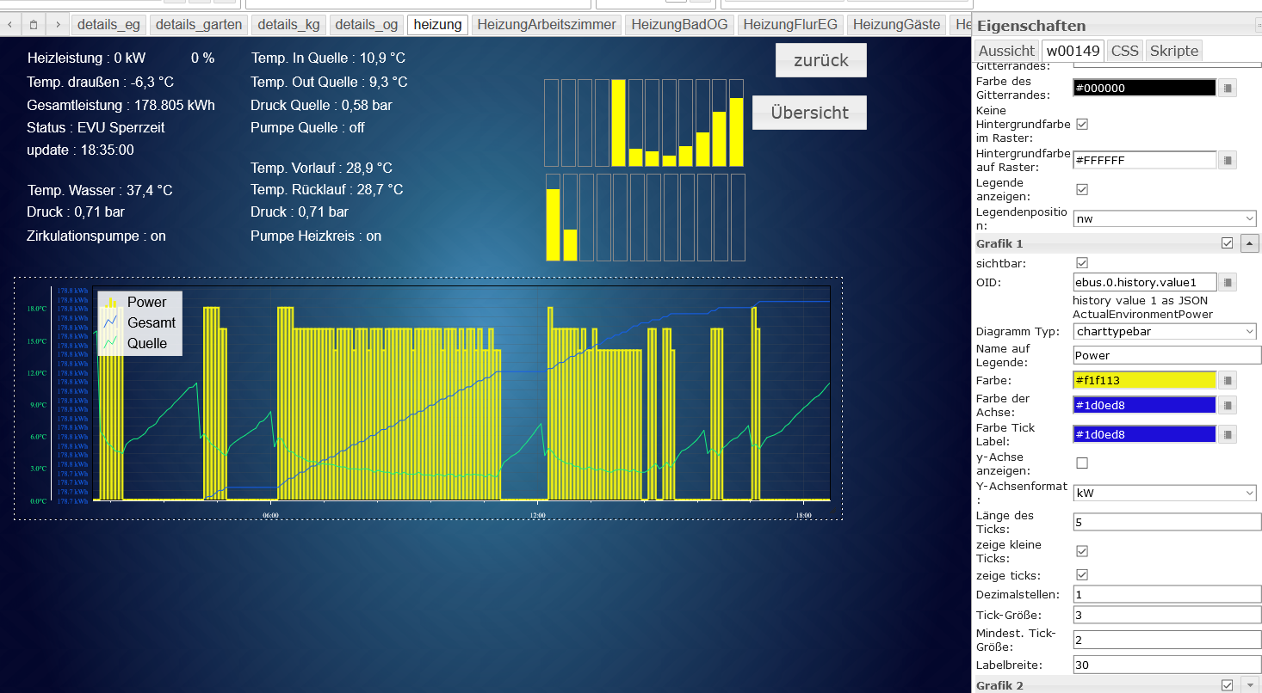Open the Diagramm Typ dropdown

(x=1165, y=331)
